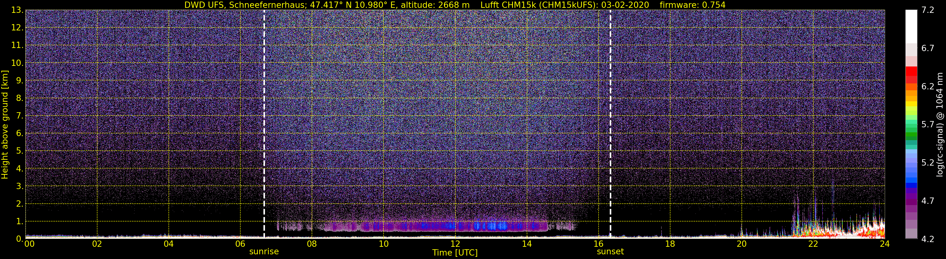Screen dimensions: 946x259
Task: Click the time tick label 20
Action: 742,244
